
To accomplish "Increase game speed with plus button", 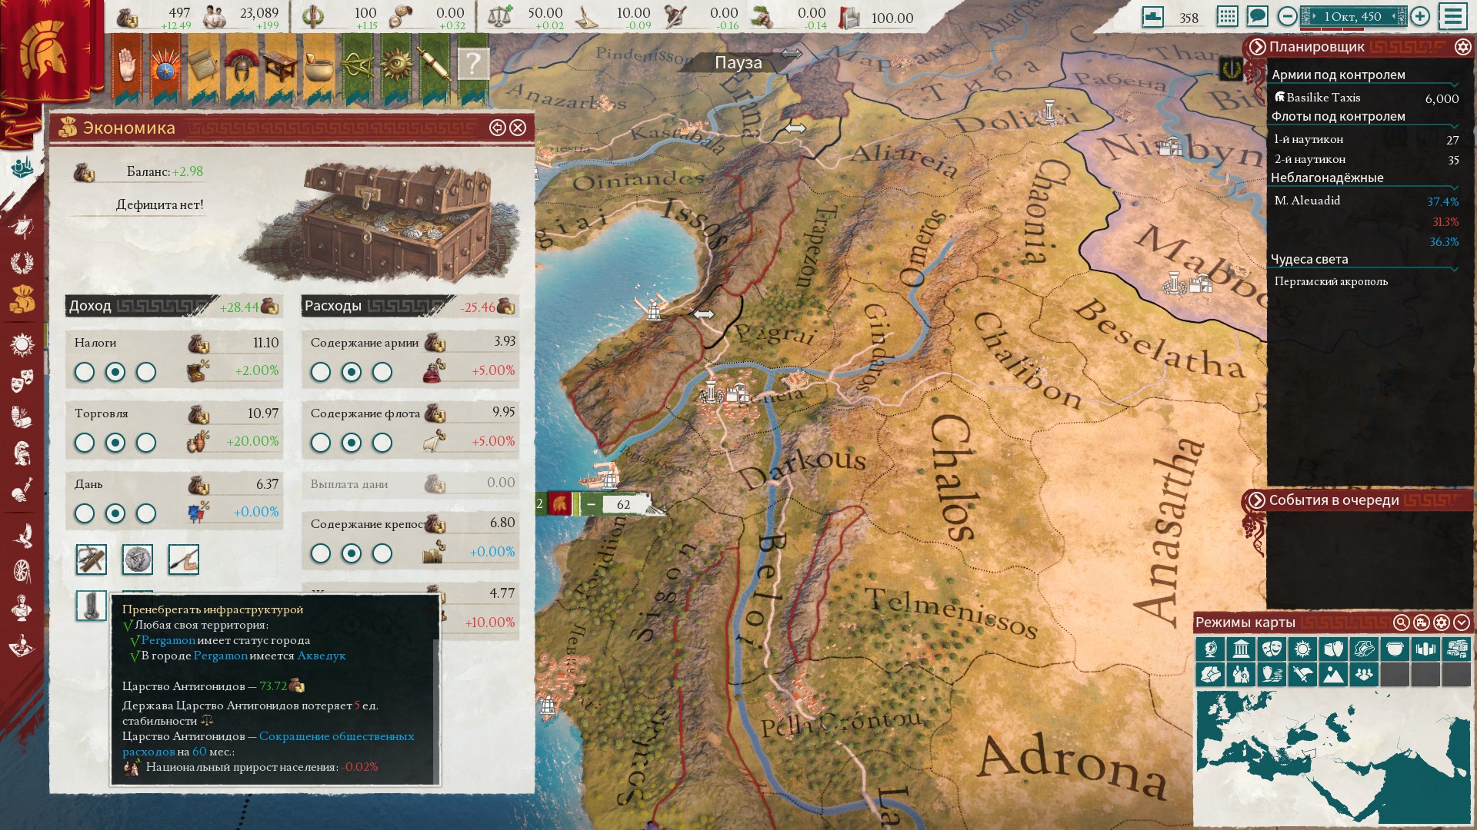I will tap(1420, 16).
